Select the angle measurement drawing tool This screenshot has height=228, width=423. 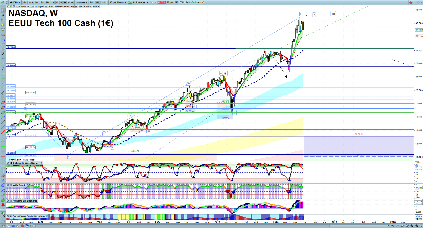click(3, 176)
